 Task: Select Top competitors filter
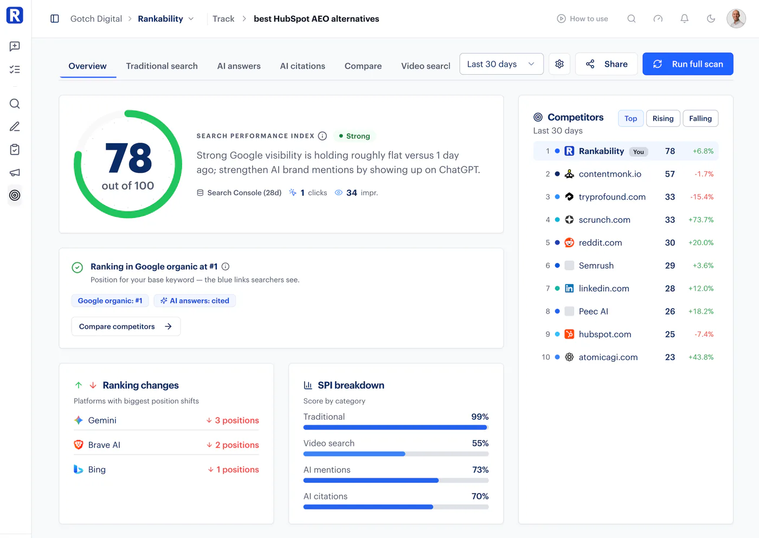[631, 119]
